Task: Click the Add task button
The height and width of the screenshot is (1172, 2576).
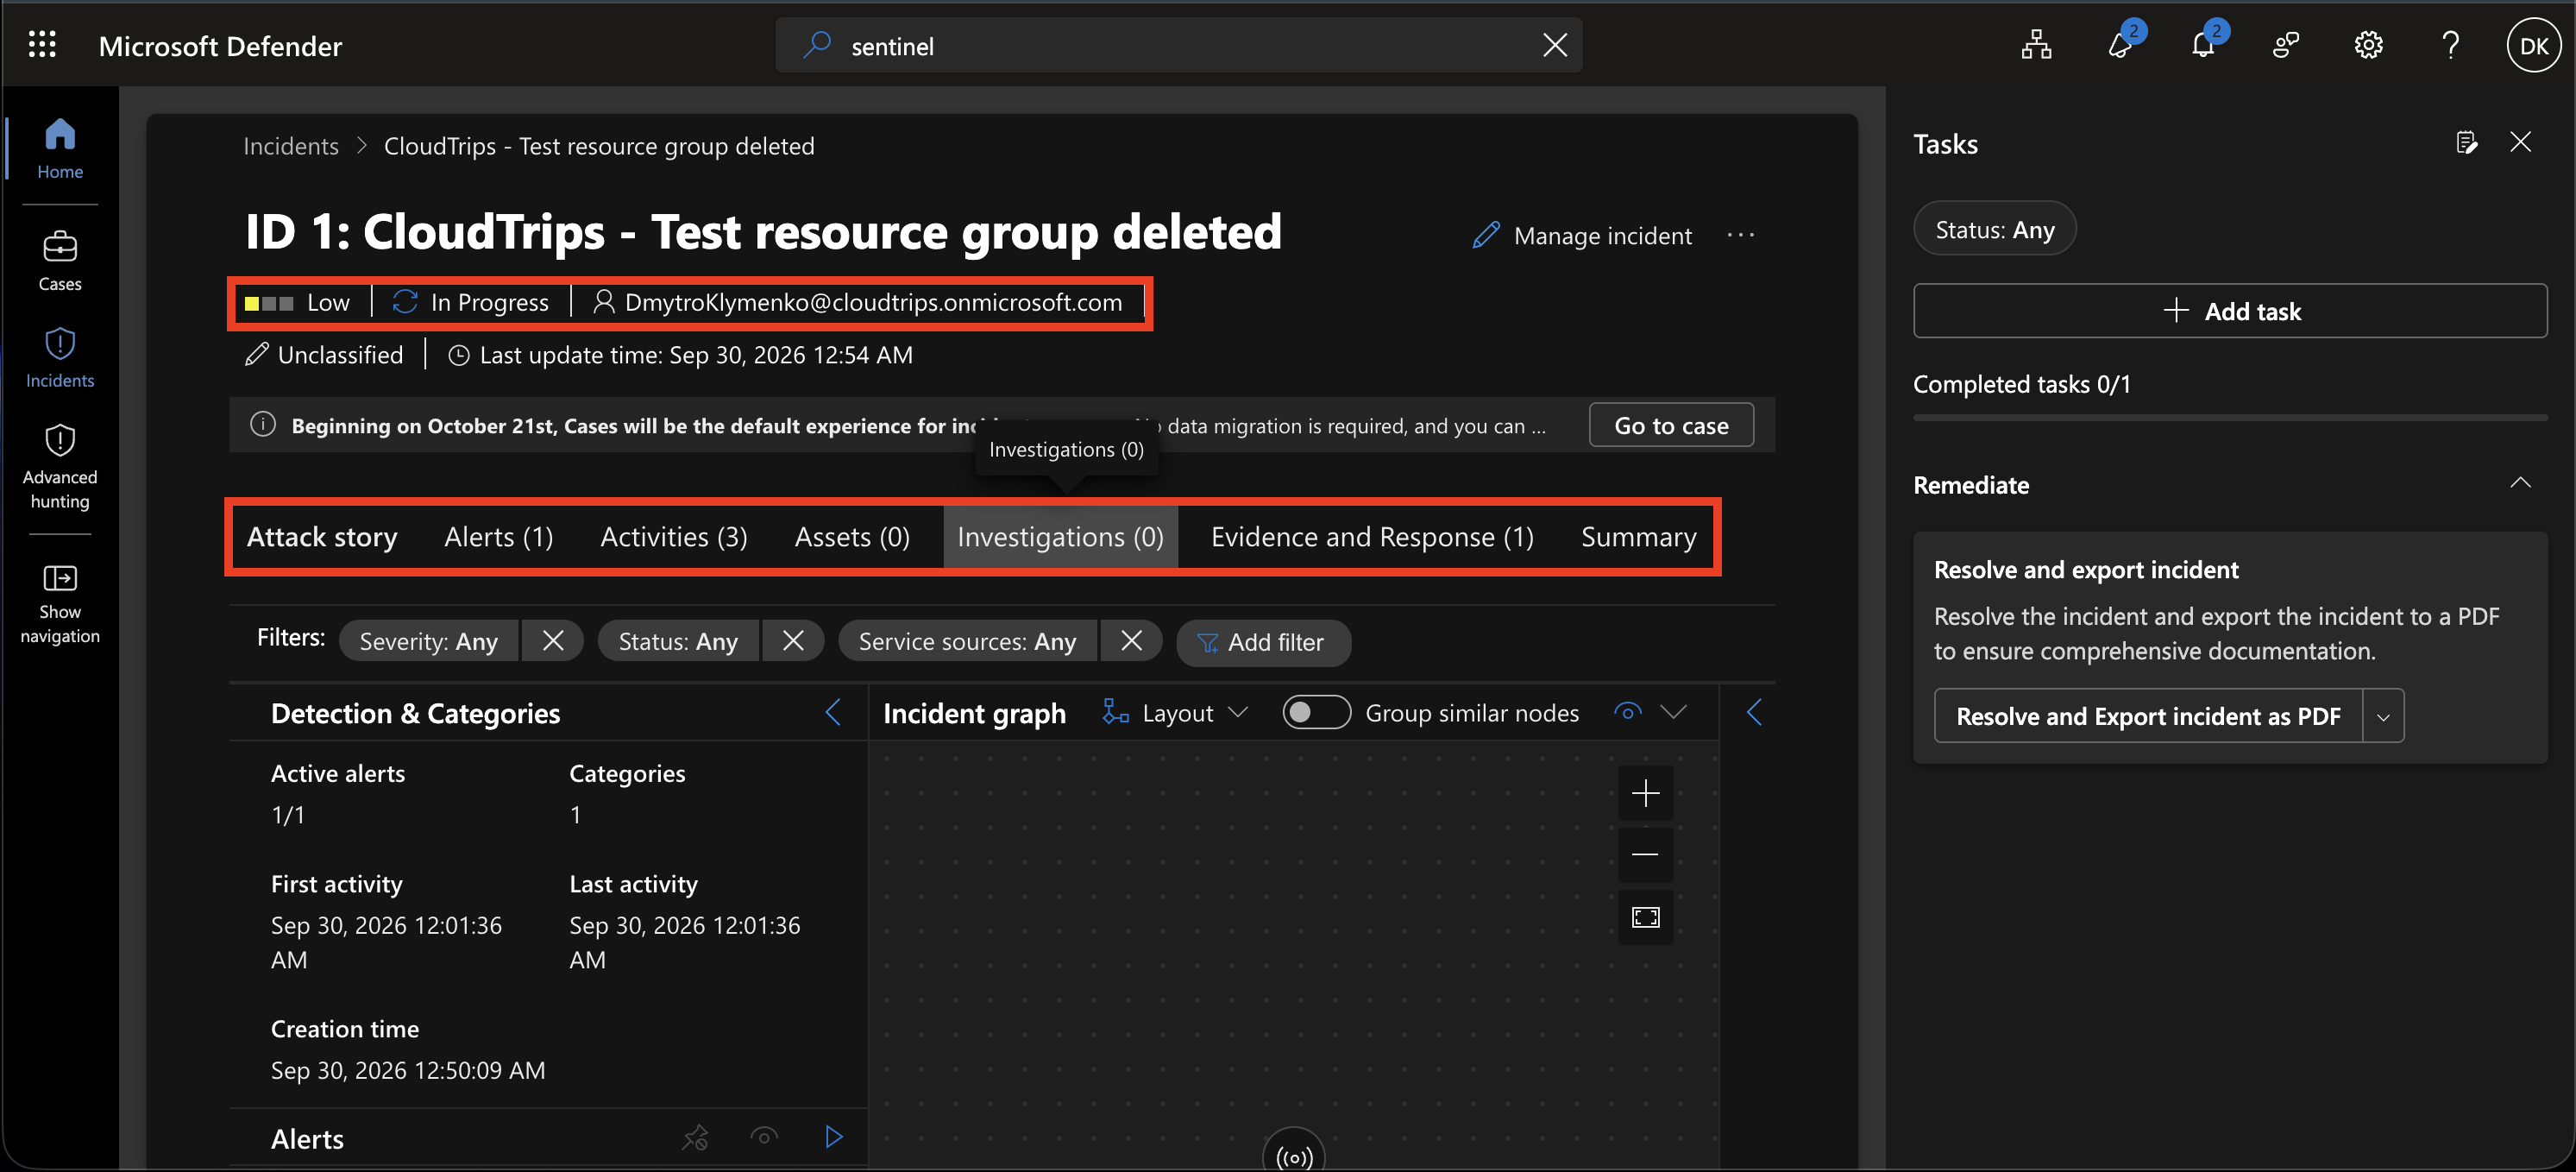Action: coord(2230,311)
